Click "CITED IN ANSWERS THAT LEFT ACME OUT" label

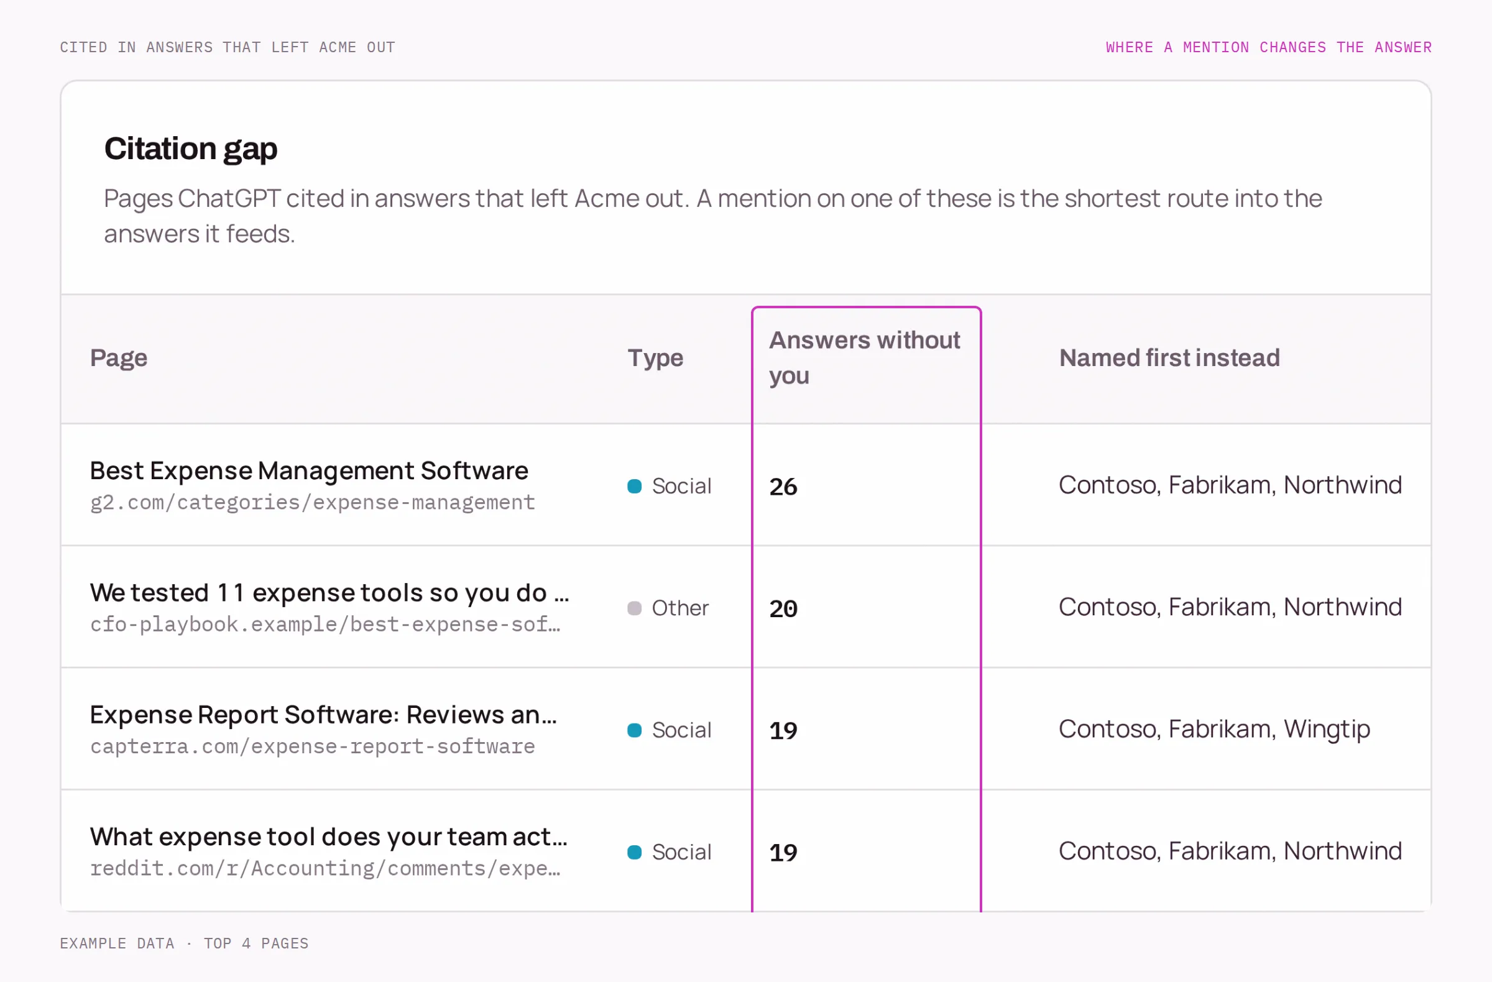(x=228, y=48)
